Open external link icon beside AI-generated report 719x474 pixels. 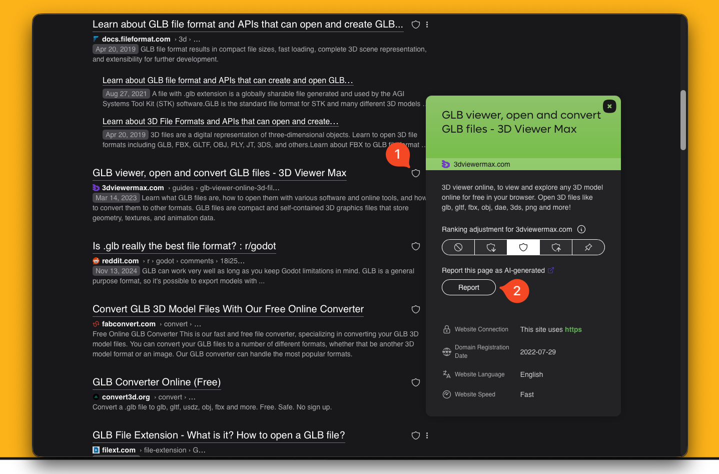tap(551, 270)
